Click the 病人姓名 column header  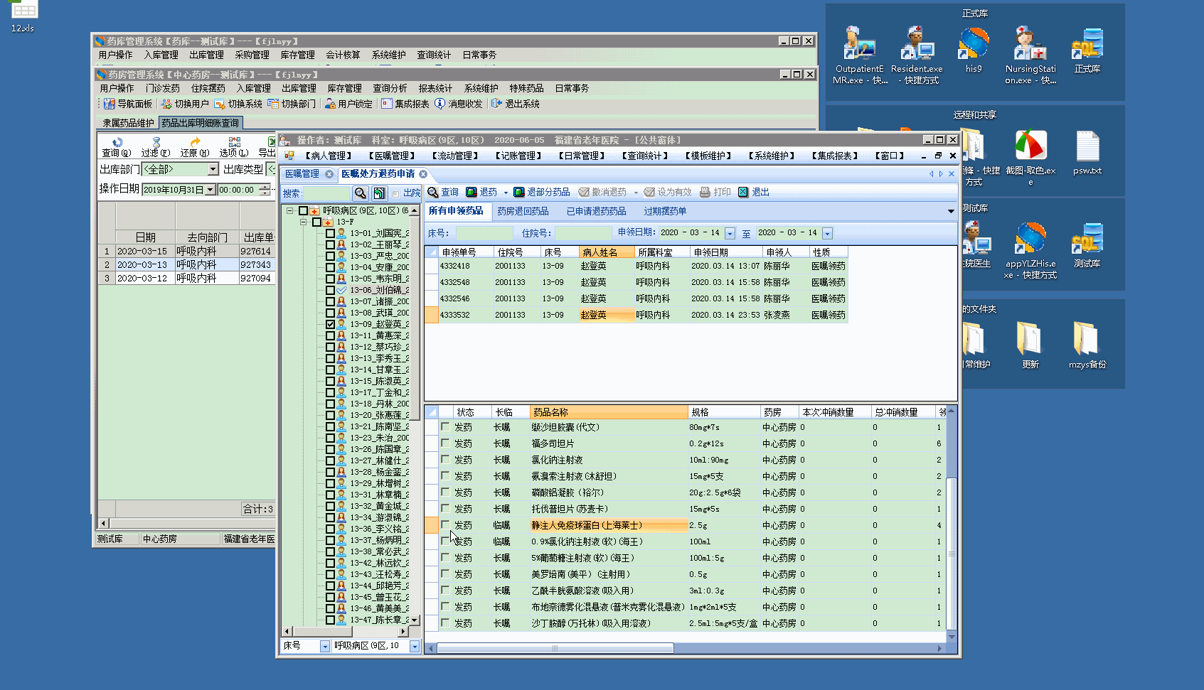(600, 252)
